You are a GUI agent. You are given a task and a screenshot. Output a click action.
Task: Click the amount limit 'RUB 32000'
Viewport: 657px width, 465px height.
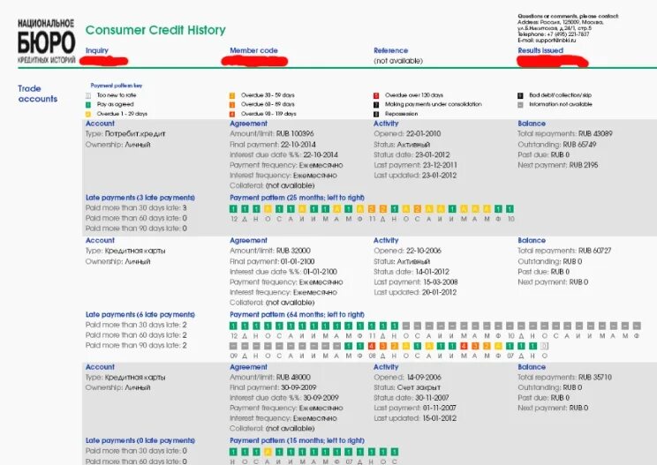point(293,251)
